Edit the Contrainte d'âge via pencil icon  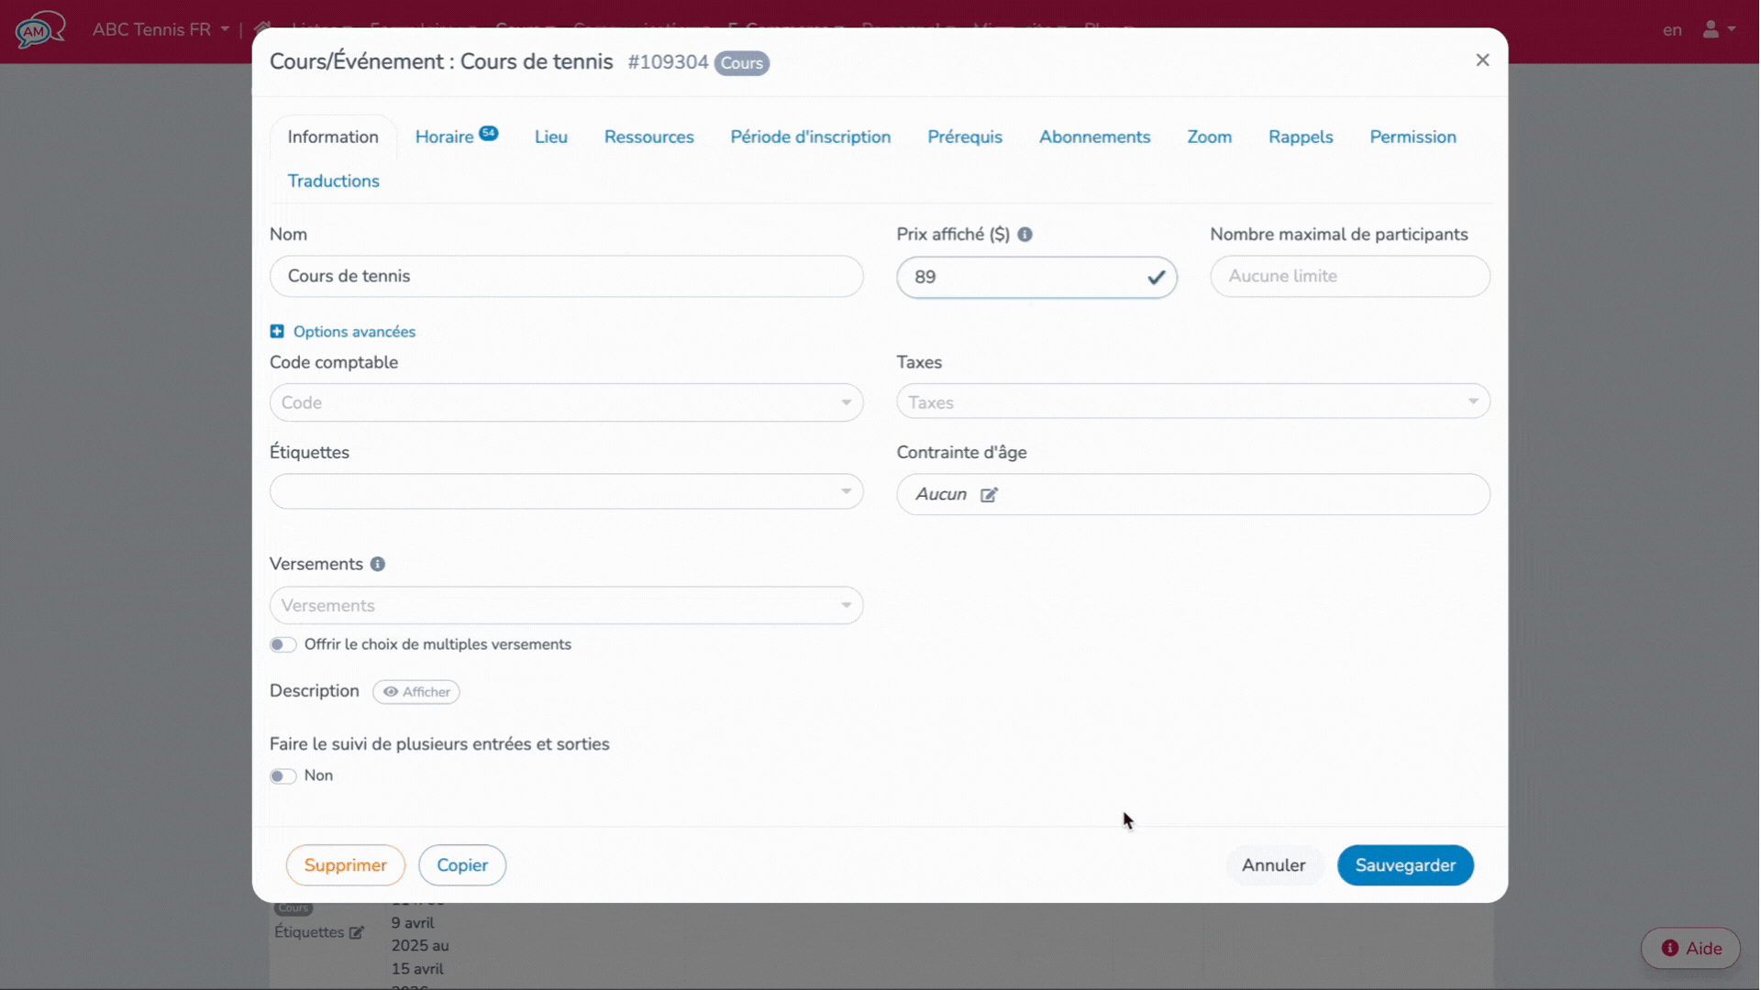tap(991, 494)
